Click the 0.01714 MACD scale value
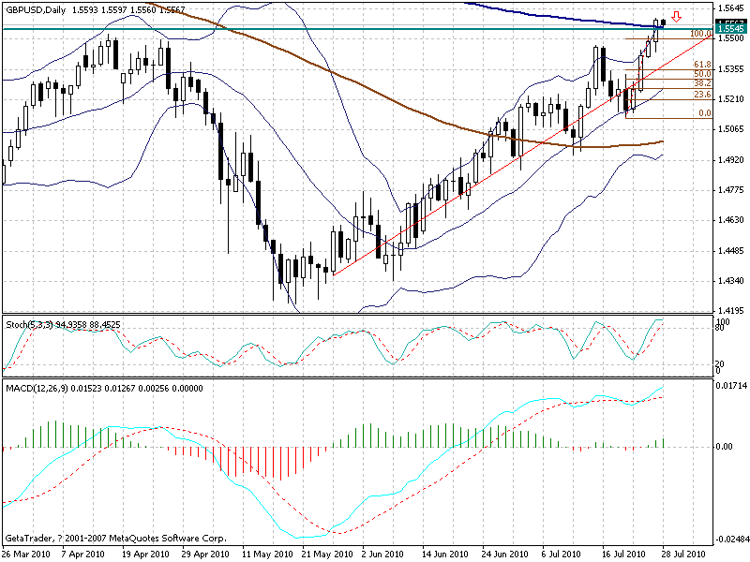750x562 pixels. [x=731, y=385]
